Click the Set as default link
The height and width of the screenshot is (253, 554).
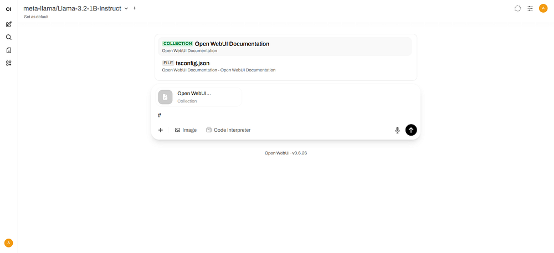click(x=36, y=17)
